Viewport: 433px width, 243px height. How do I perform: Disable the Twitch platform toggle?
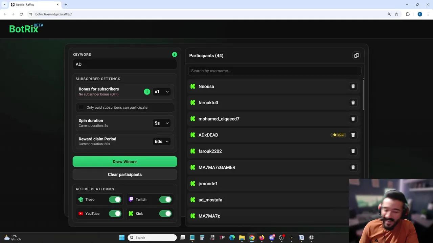click(x=165, y=199)
